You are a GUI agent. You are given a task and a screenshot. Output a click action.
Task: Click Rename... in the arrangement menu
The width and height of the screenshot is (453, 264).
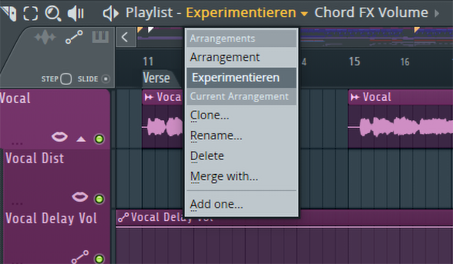tap(216, 136)
